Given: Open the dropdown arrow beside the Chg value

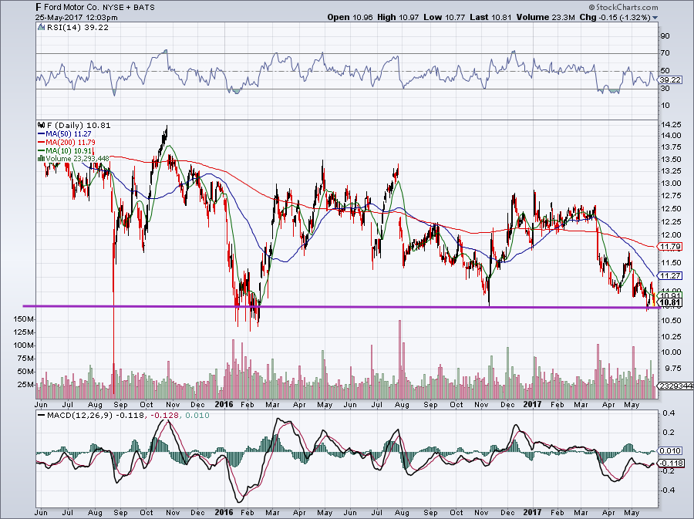Looking at the screenshot, I should point(655,18).
